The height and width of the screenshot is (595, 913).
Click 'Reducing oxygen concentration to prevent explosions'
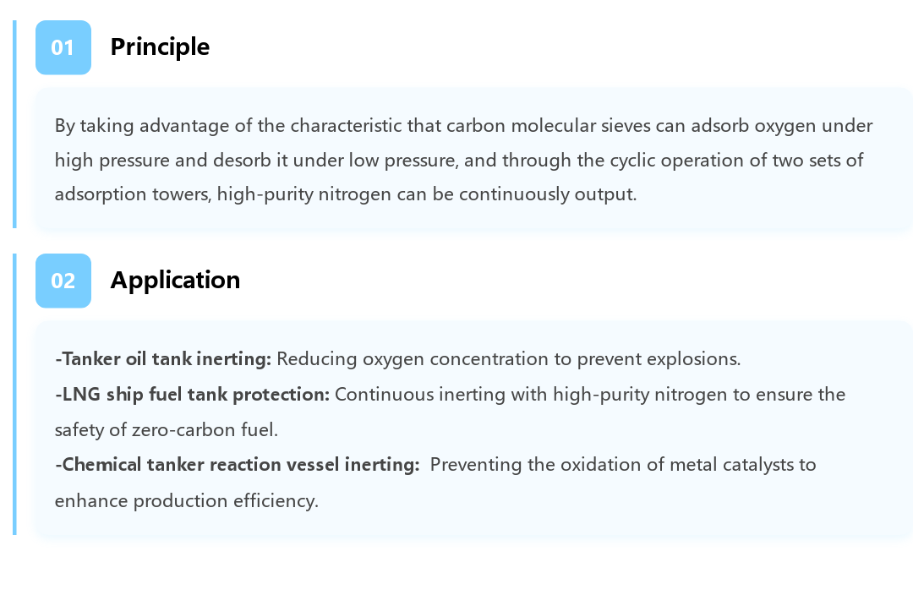pos(508,359)
